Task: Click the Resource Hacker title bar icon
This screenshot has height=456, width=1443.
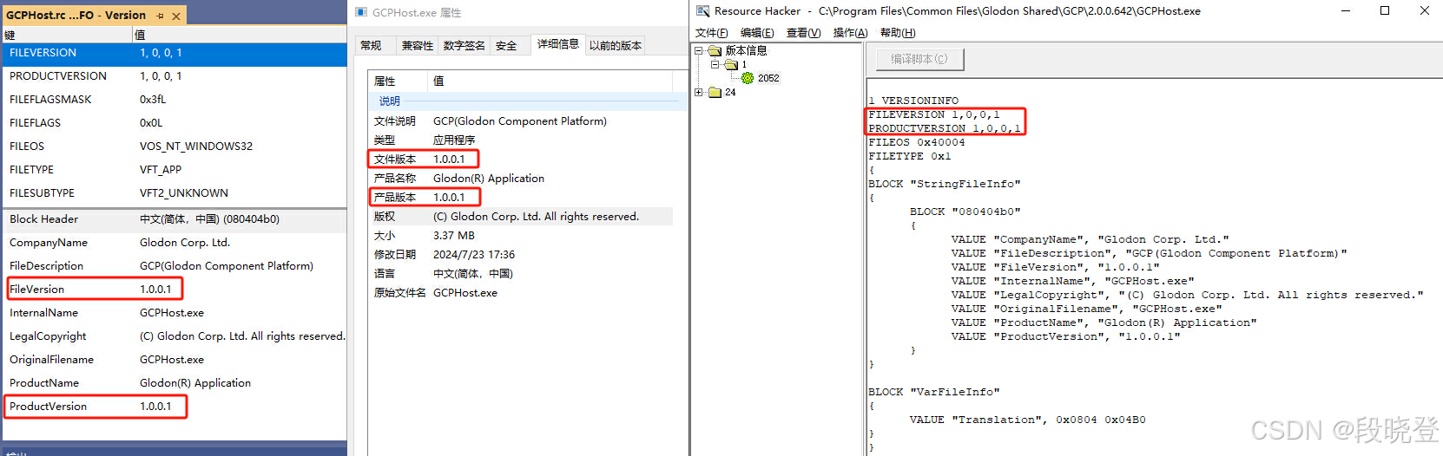Action: pos(702,11)
